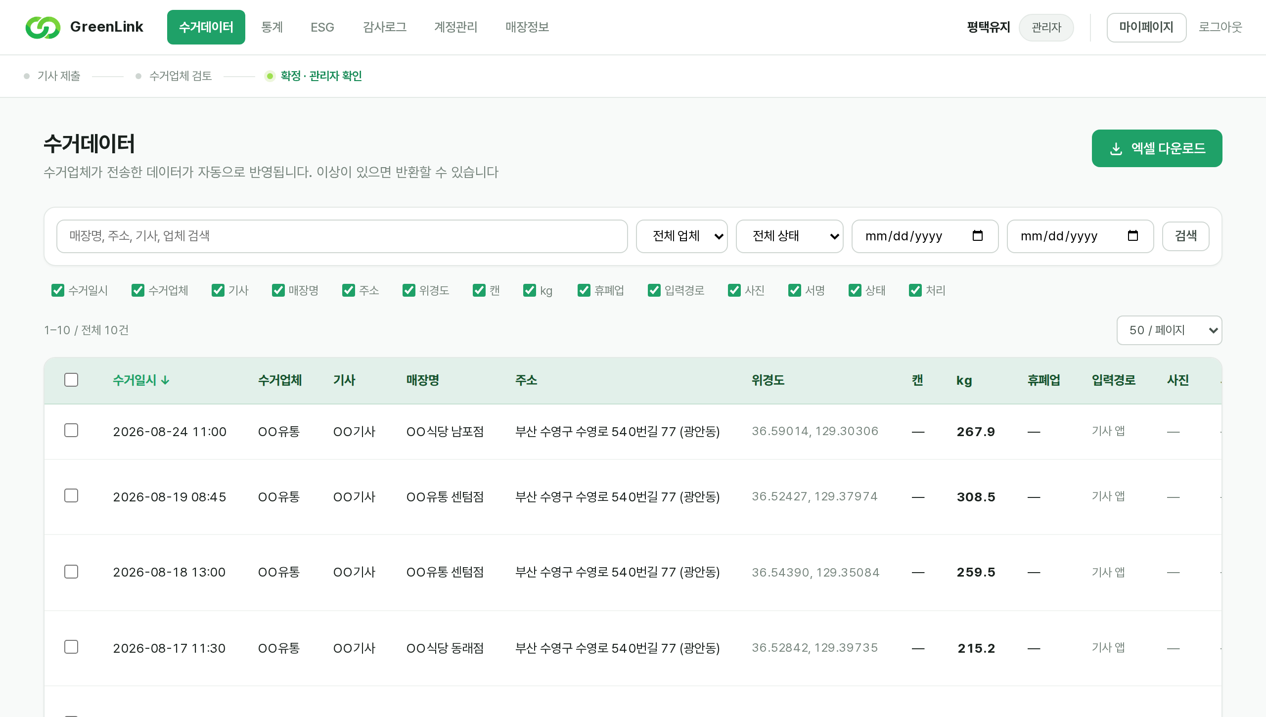1266x717 pixels.
Task: Toggle the kg column checkbox
Action: coord(530,290)
